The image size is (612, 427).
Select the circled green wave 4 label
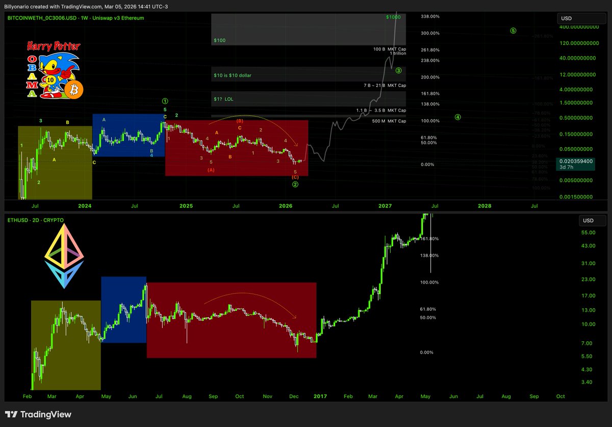[458, 117]
